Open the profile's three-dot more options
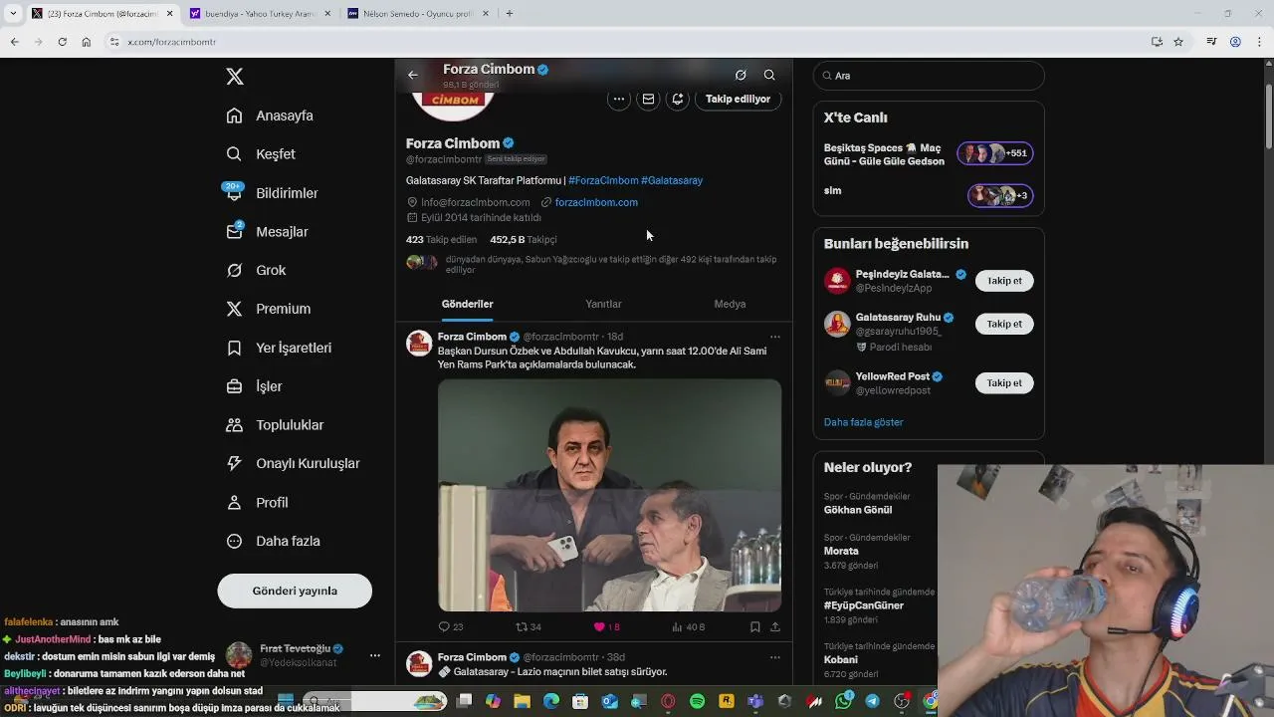Screen dimensions: 1274x717 coord(619,99)
